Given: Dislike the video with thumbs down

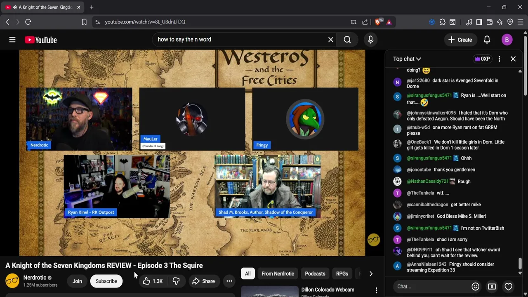Looking at the screenshot, I should coord(176,281).
